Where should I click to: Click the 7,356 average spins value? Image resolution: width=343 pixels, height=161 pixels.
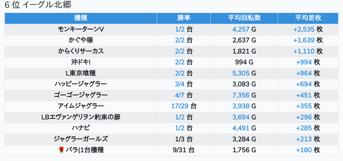[241, 95]
